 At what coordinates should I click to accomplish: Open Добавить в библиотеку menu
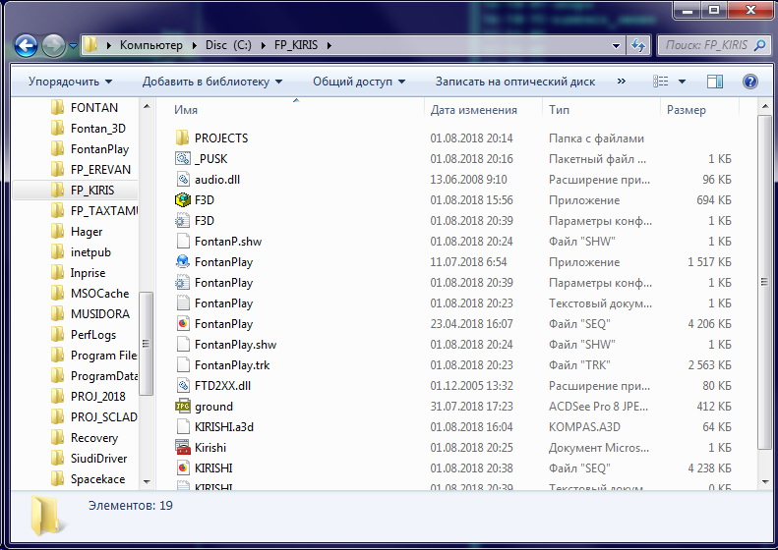click(x=211, y=82)
